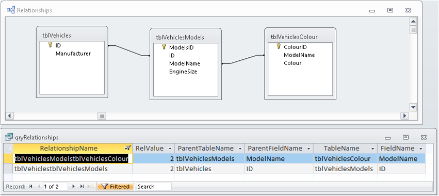Click inside the record Search box

click(x=154, y=187)
